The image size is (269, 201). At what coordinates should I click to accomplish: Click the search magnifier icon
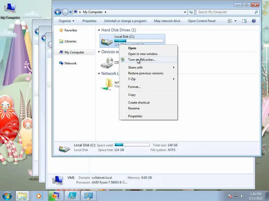pyautogui.click(x=256, y=12)
